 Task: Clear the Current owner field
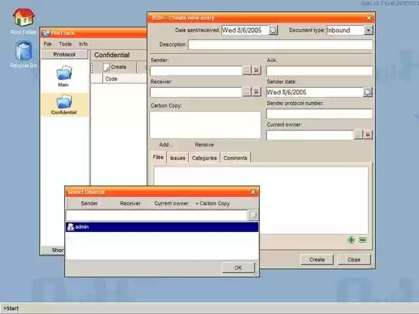[368, 135]
